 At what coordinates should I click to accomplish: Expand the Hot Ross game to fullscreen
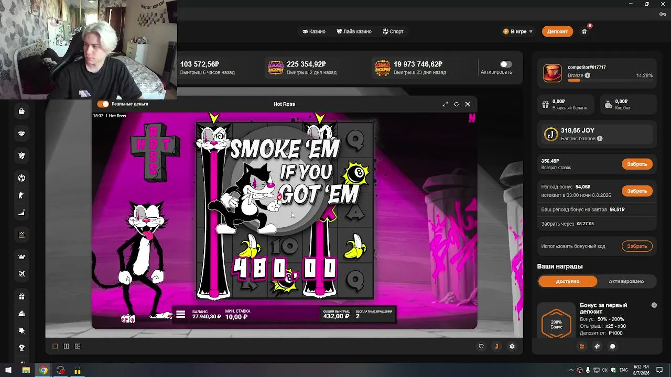pyautogui.click(x=445, y=104)
